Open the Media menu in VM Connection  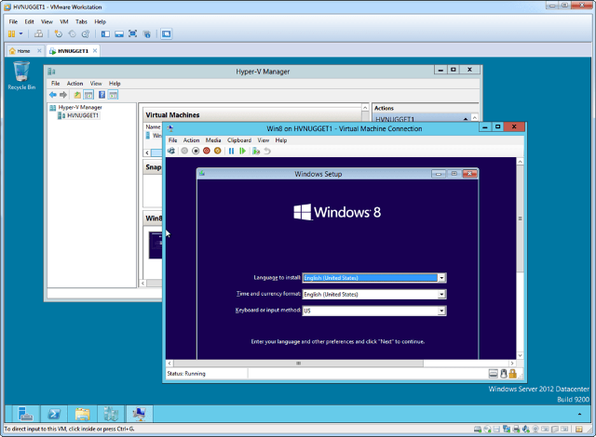(x=213, y=139)
